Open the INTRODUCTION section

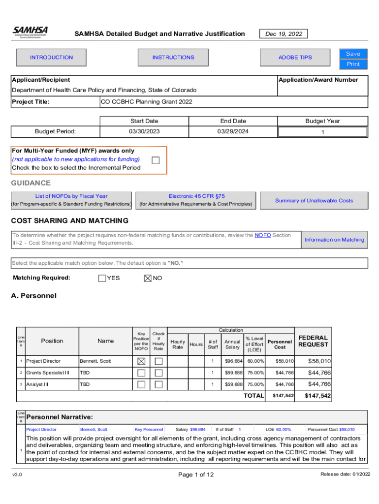click(x=51, y=58)
